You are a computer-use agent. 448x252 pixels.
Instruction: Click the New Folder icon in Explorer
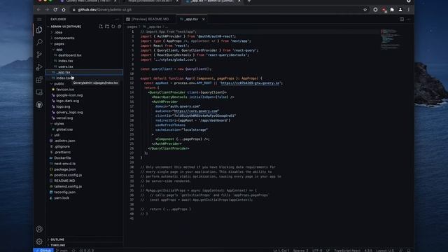[x=107, y=27]
